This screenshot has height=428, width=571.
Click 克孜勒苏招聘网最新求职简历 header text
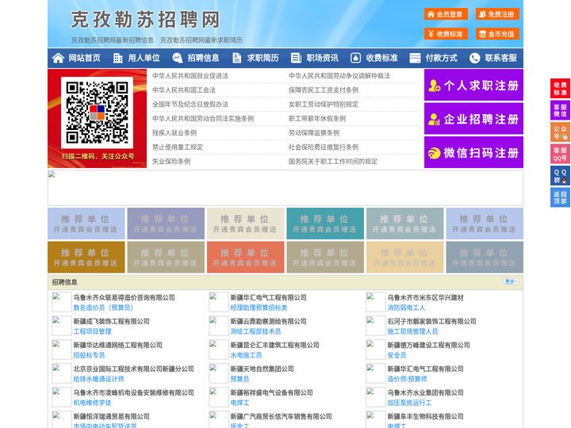click(x=201, y=40)
